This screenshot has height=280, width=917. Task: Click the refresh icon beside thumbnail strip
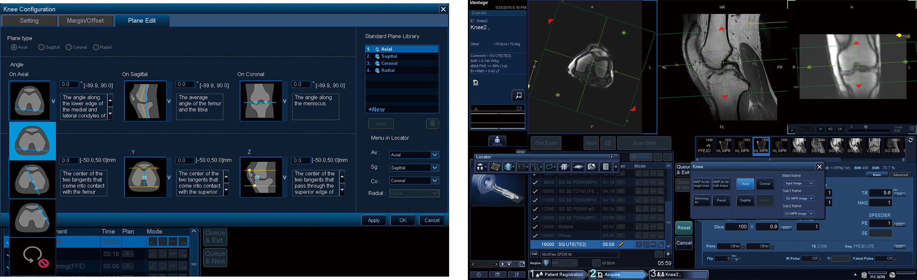point(911,140)
